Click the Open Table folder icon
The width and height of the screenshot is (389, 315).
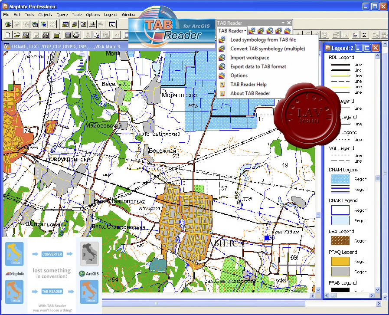(16, 35)
